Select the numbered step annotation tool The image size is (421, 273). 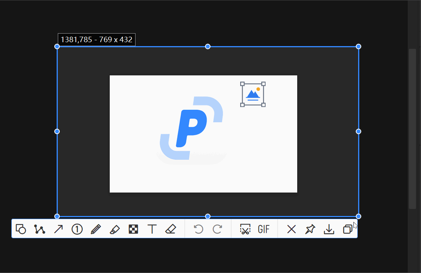coord(77,229)
